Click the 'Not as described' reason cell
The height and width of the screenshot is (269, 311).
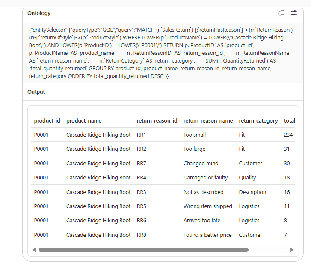click(204, 192)
